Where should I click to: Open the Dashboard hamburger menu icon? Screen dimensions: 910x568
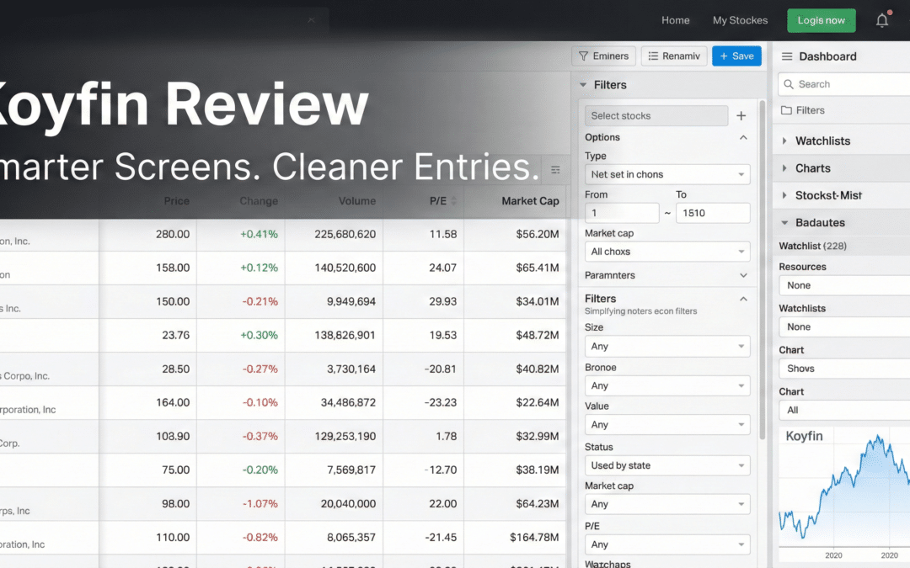point(787,56)
